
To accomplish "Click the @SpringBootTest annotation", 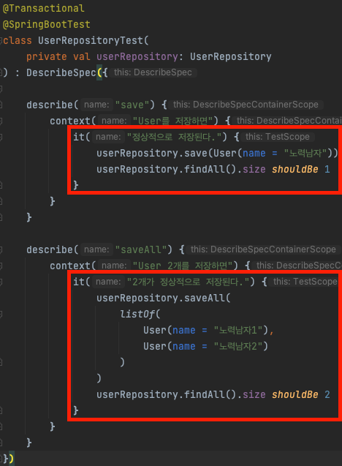I will click(46, 25).
